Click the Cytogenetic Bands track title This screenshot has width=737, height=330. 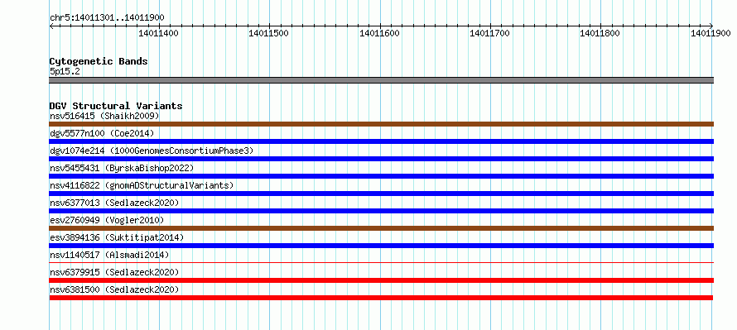[99, 61]
